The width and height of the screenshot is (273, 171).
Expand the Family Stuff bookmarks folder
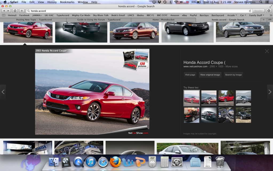click(257, 15)
